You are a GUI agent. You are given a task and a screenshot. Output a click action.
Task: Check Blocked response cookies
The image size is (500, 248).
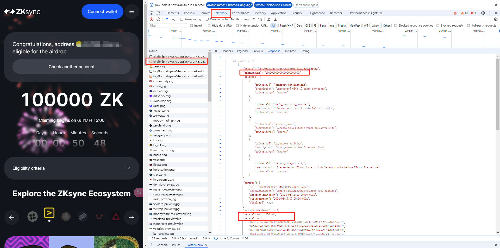[396, 26]
